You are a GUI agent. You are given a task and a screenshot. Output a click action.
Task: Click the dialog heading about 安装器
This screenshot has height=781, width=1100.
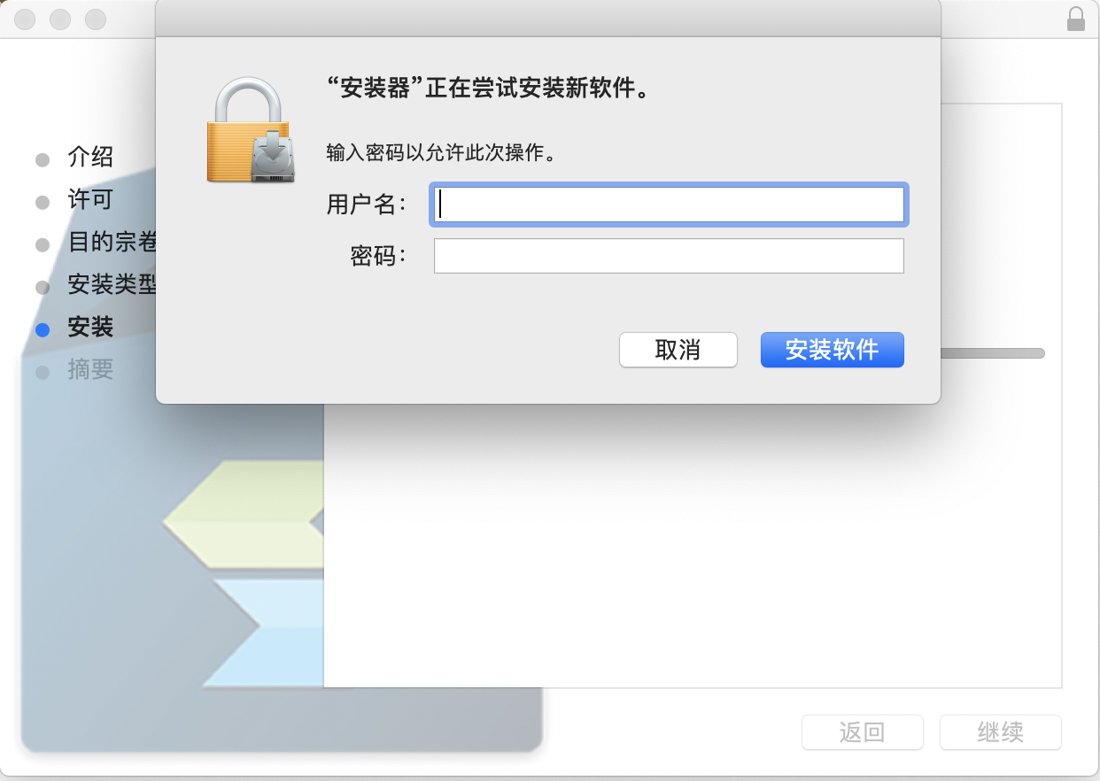(488, 89)
